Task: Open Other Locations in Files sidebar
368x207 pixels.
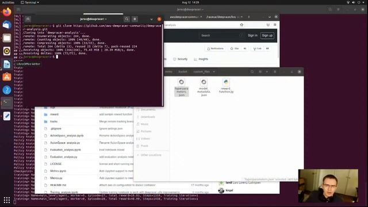Action: tap(151, 155)
